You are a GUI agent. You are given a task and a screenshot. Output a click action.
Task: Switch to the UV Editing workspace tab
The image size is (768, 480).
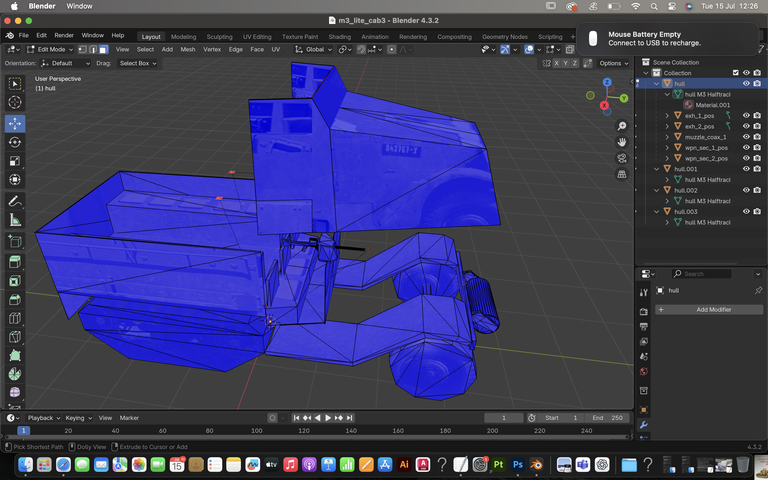click(x=257, y=37)
